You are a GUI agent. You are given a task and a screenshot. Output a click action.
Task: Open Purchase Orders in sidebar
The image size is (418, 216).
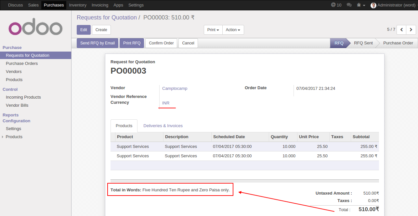pos(22,64)
